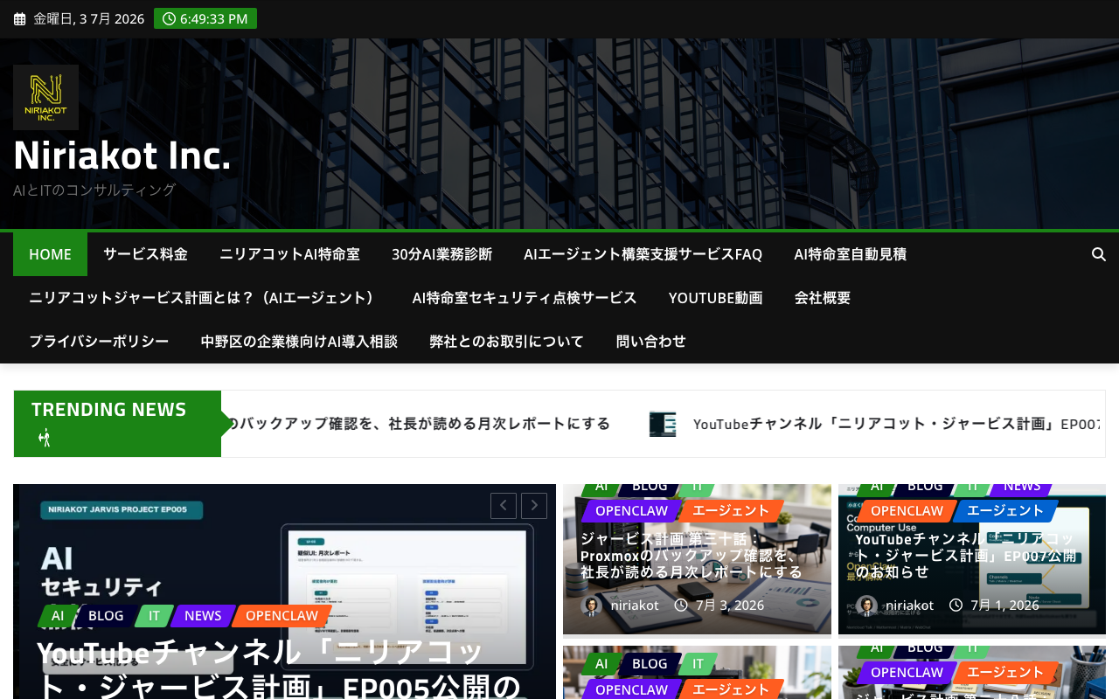Open featured post title EP005公開
The width and height of the screenshot is (1119, 699).
(280, 669)
